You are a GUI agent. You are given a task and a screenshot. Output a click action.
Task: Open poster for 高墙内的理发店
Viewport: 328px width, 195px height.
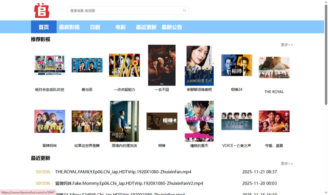(124, 121)
